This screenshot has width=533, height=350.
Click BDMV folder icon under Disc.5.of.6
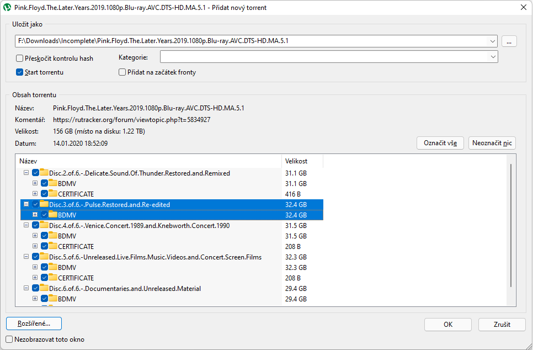(x=53, y=267)
